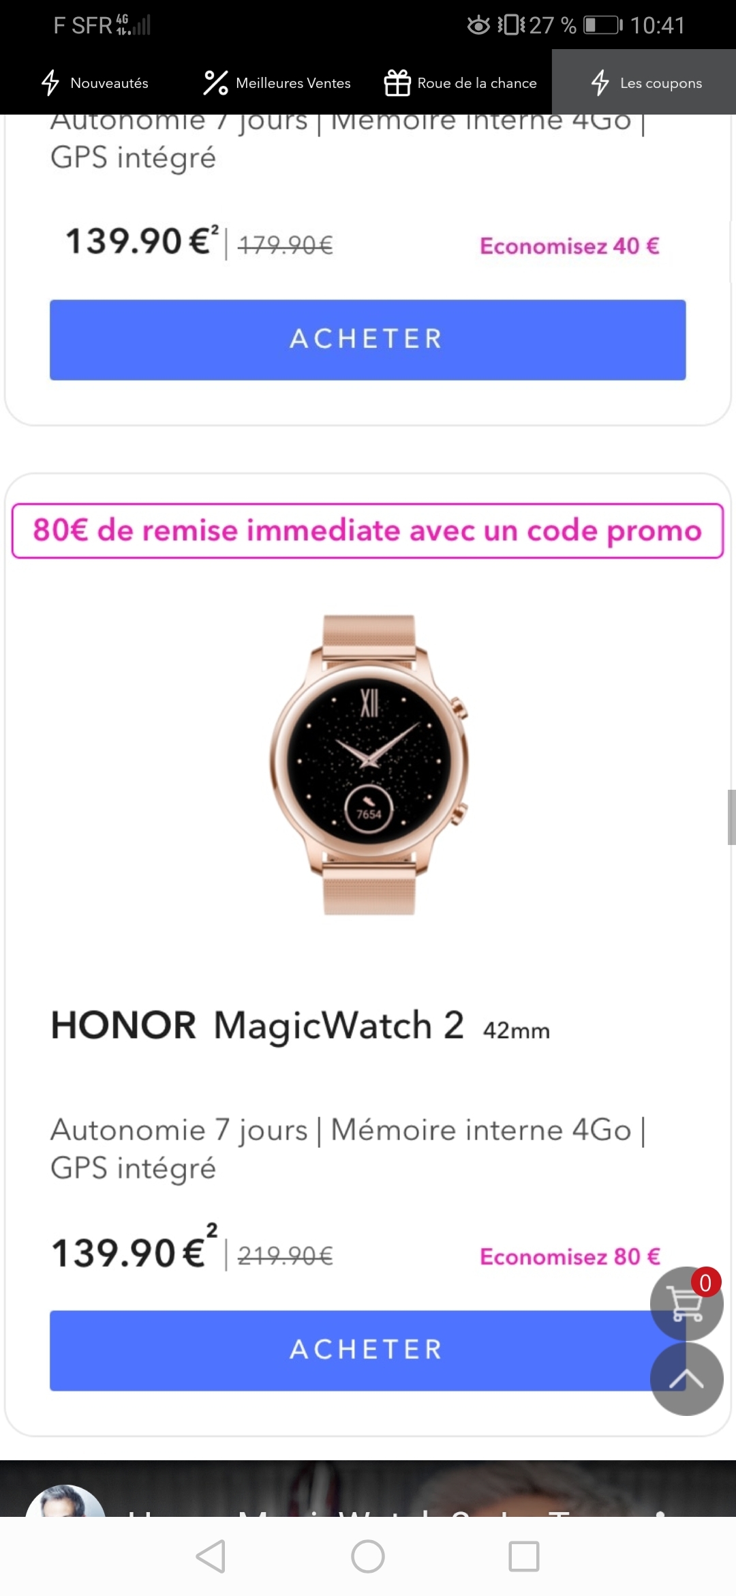736x1596 pixels.
Task: Tap the scroll-to-top arrow button
Action: (686, 1378)
